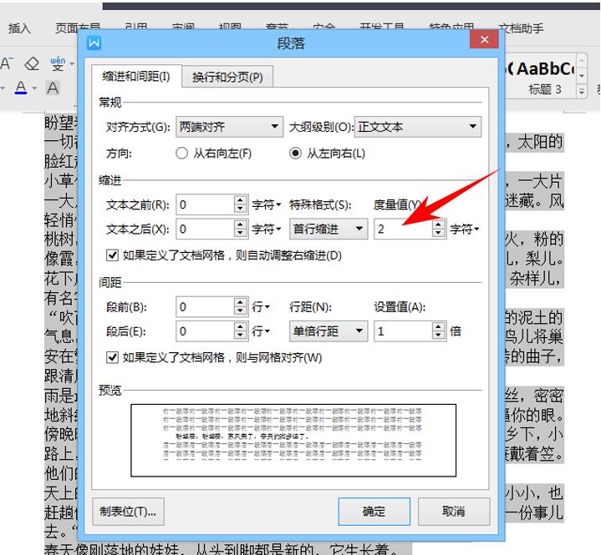
Task: Click the paragraph preview box
Action: coord(293,440)
